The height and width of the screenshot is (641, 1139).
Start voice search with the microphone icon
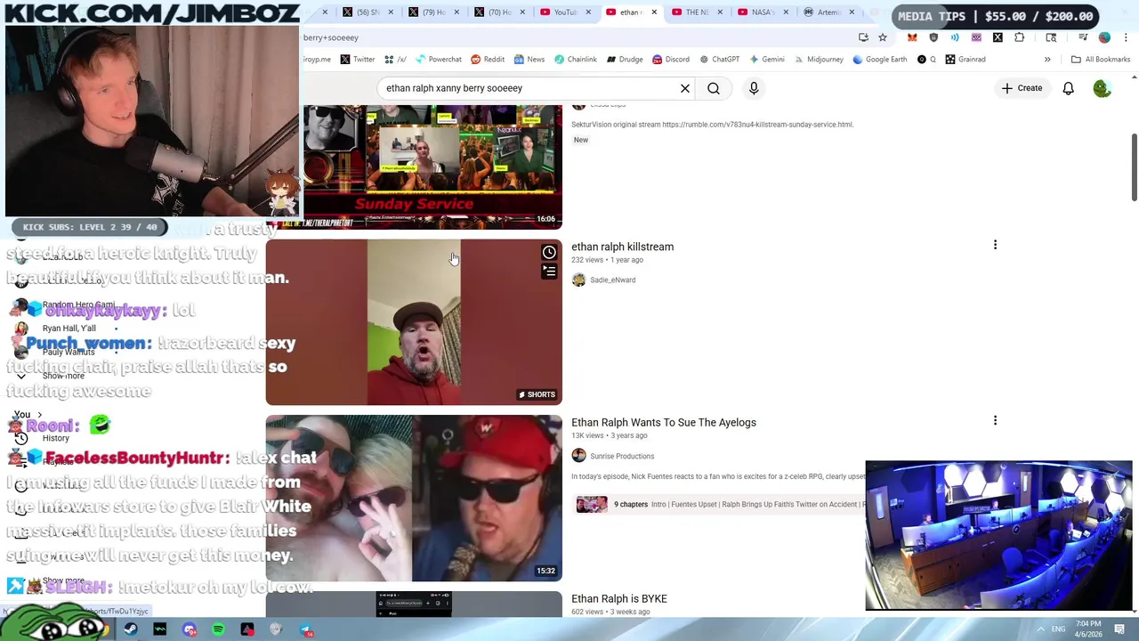754,88
